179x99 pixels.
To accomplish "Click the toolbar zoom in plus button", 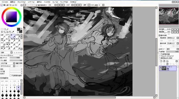I will coord(61,5).
